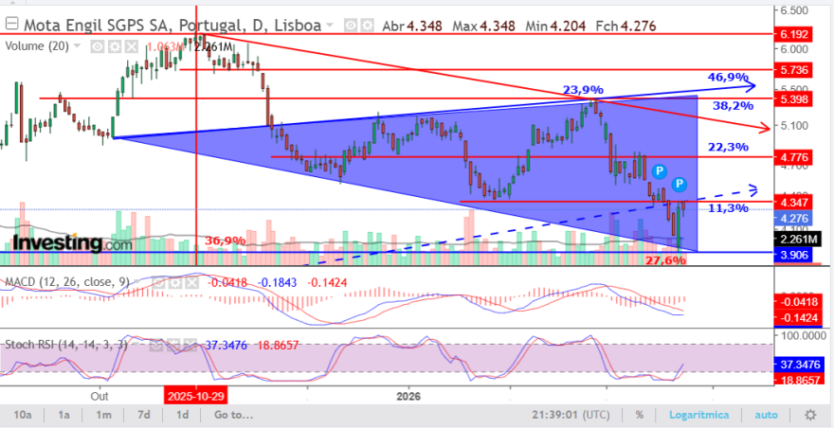Screen dimensions: 834x428
Task: Open the MACD indicator settings gear
Action: 175,282
